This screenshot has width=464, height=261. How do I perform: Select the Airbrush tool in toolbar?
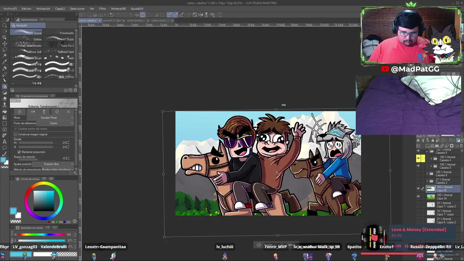(5, 87)
